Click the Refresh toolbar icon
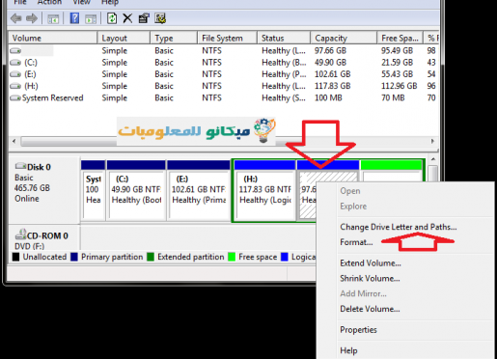Viewport: 497px width, 359px height. [x=112, y=18]
